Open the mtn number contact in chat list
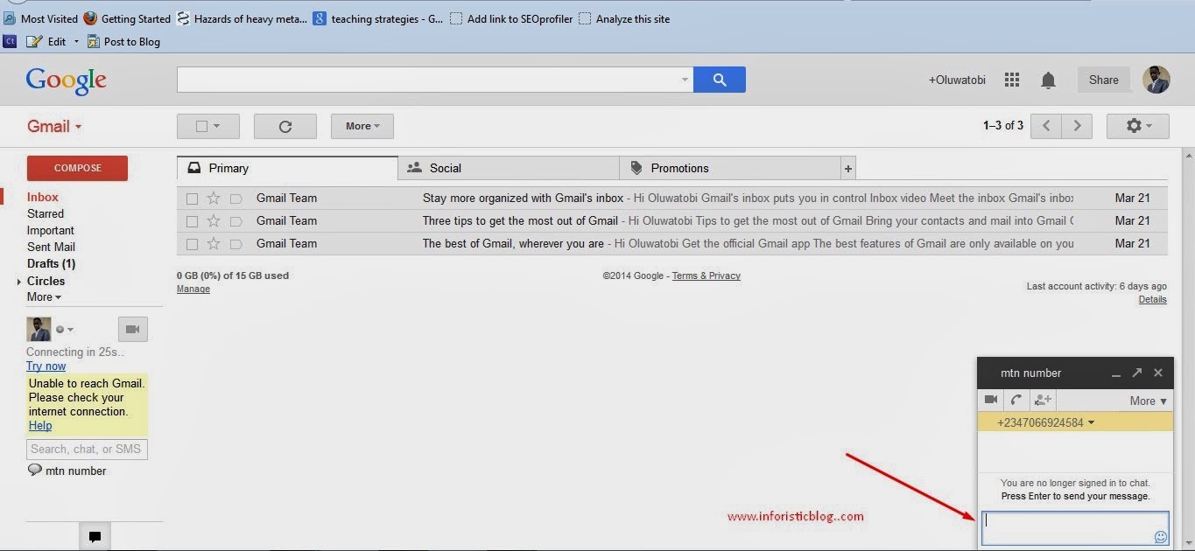 point(67,471)
